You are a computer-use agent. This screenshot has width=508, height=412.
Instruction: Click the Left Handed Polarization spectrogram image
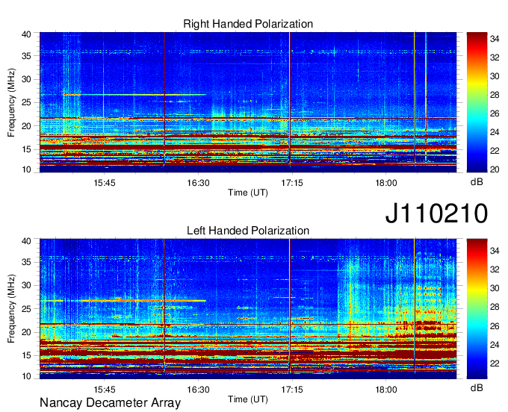point(248,309)
